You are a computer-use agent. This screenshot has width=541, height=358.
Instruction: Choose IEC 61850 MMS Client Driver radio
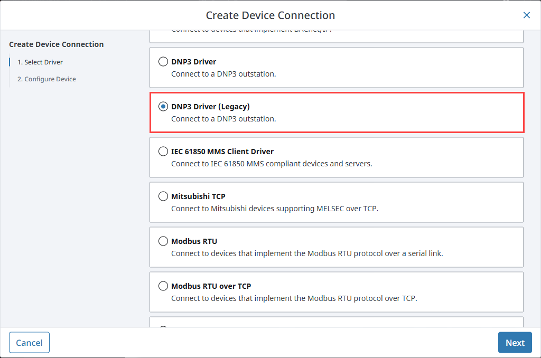163,151
